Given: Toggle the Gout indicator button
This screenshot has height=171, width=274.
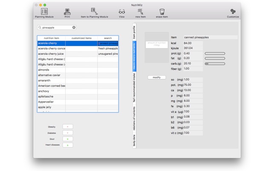Looking at the screenshot, I should 68,139.
